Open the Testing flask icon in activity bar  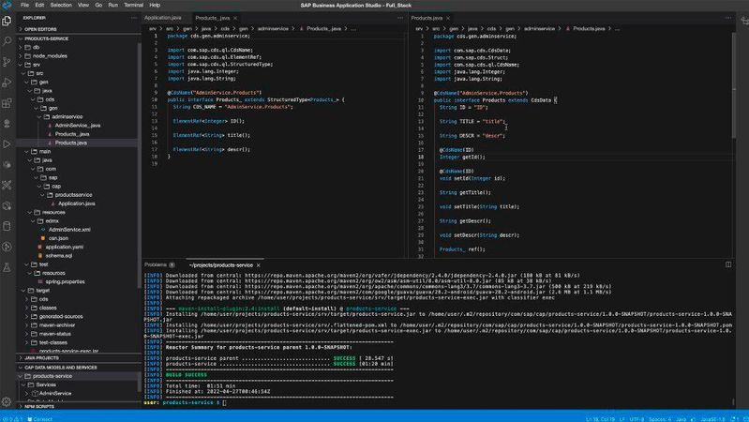(7, 267)
